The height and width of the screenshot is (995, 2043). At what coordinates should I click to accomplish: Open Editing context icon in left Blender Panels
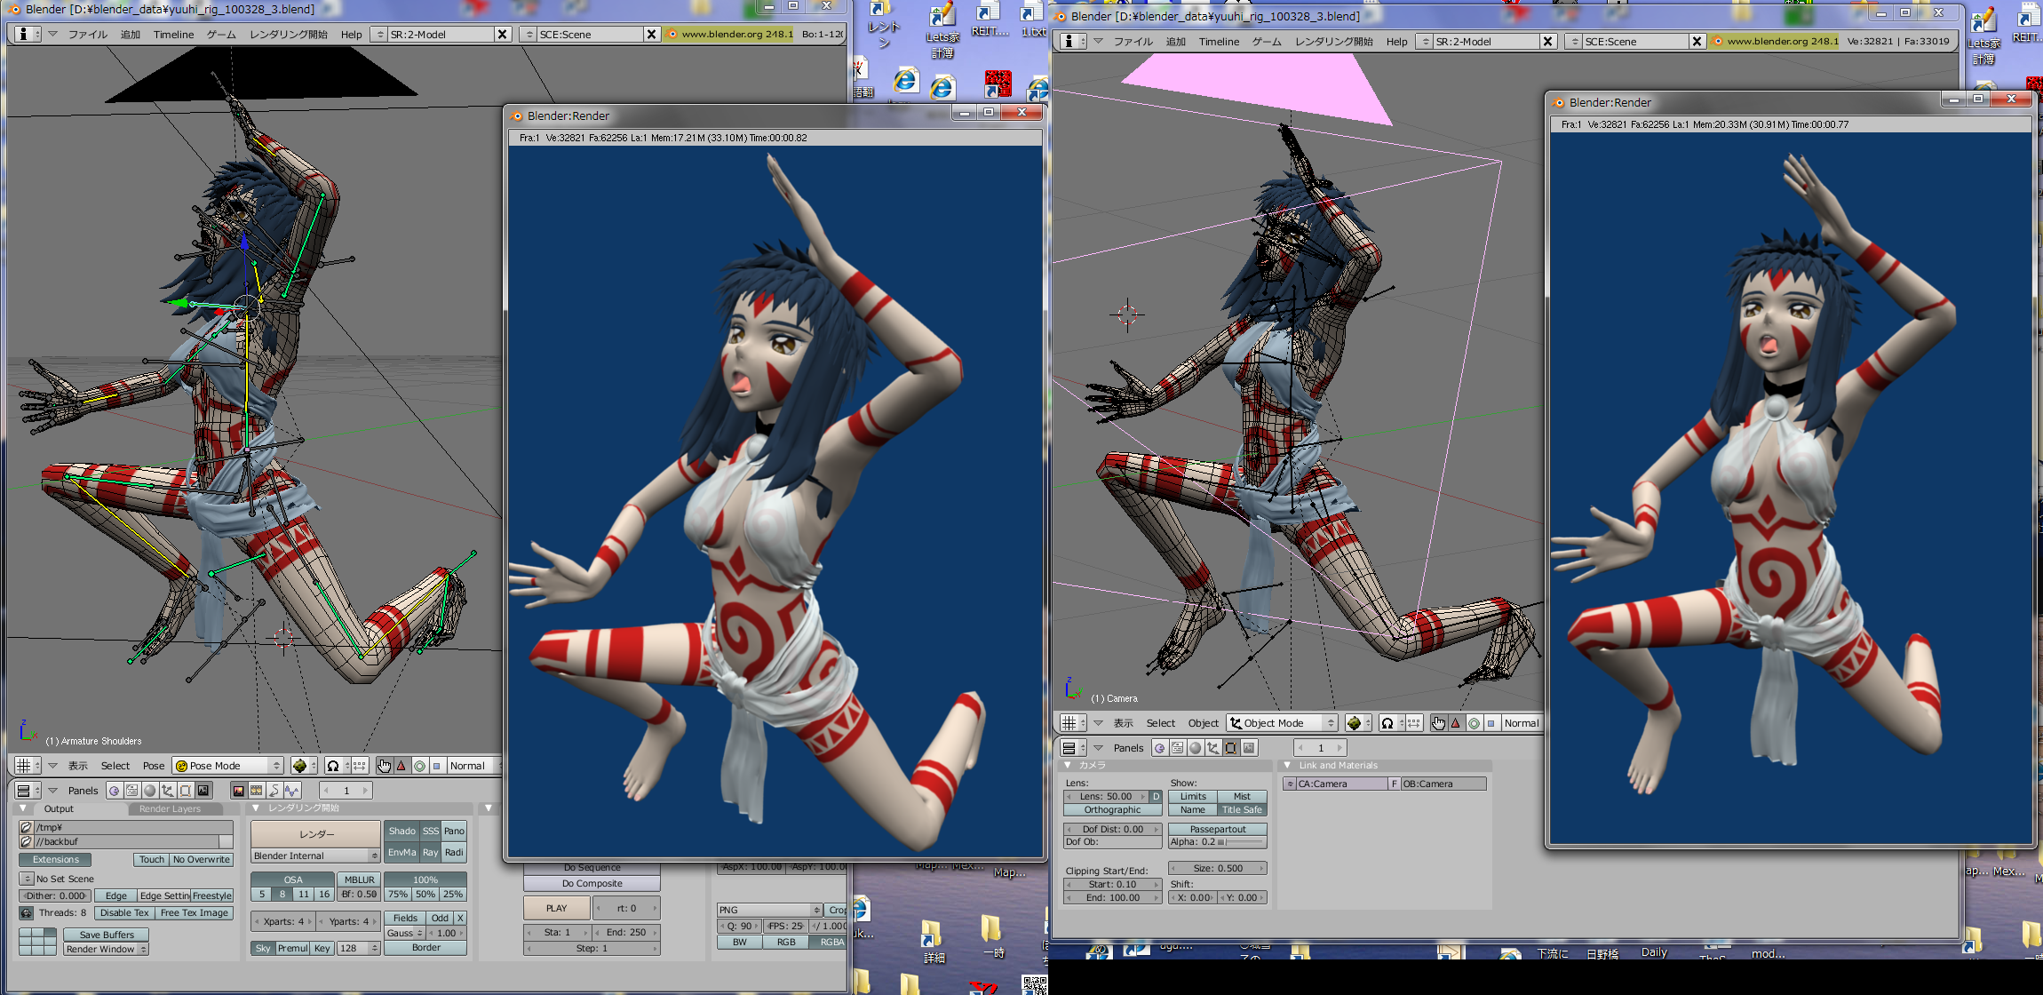185,791
